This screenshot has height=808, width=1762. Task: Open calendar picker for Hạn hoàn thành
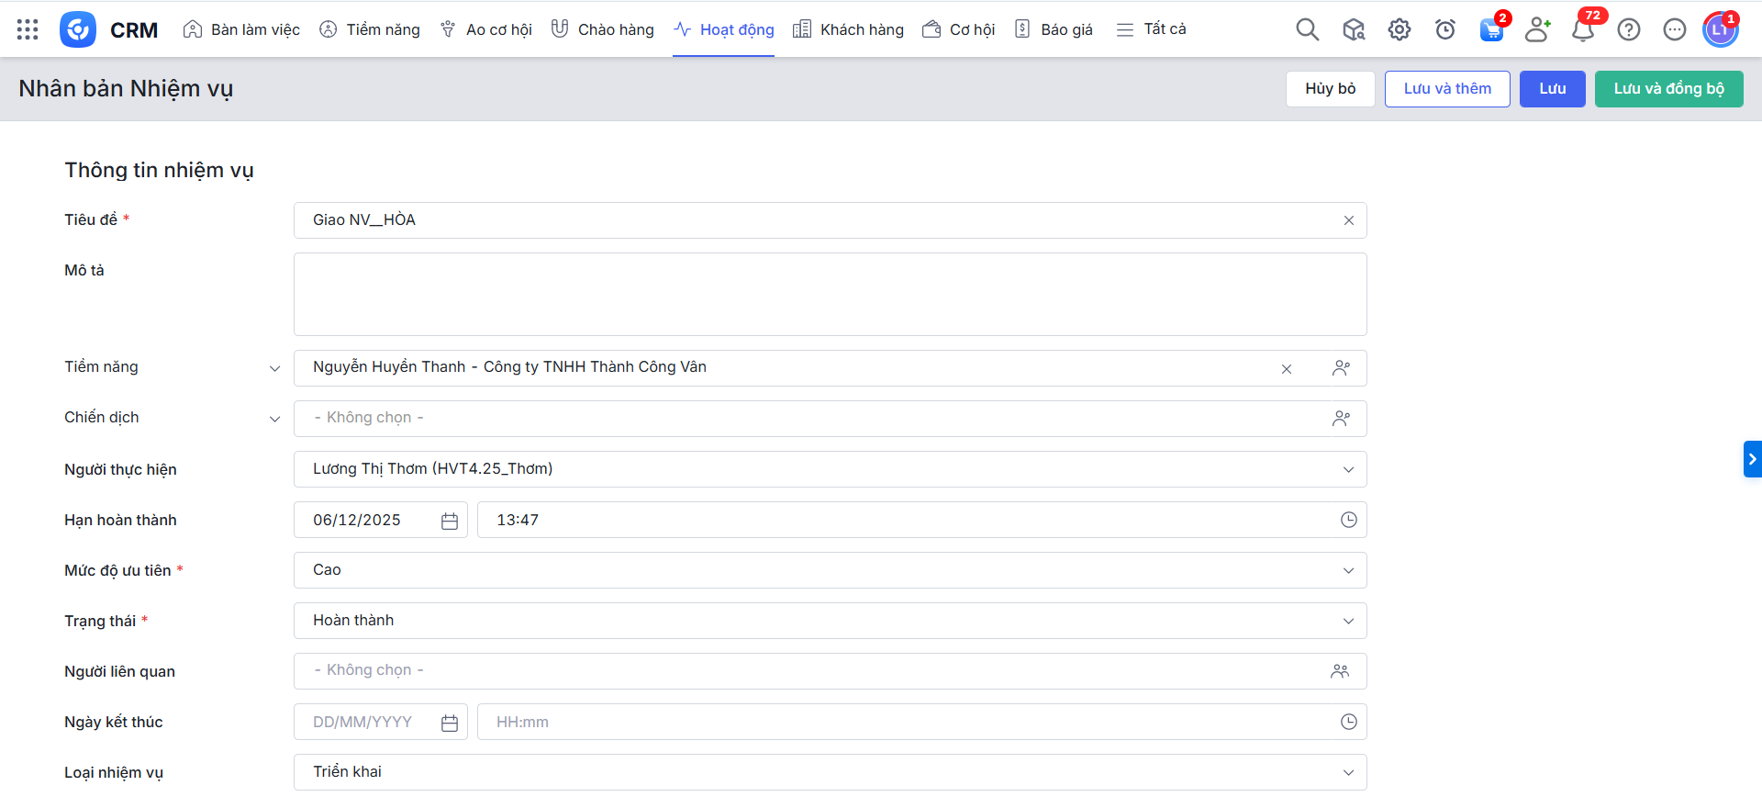[449, 521]
